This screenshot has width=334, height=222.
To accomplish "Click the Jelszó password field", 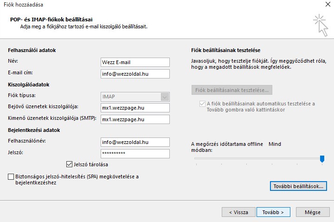I will [x=135, y=154].
